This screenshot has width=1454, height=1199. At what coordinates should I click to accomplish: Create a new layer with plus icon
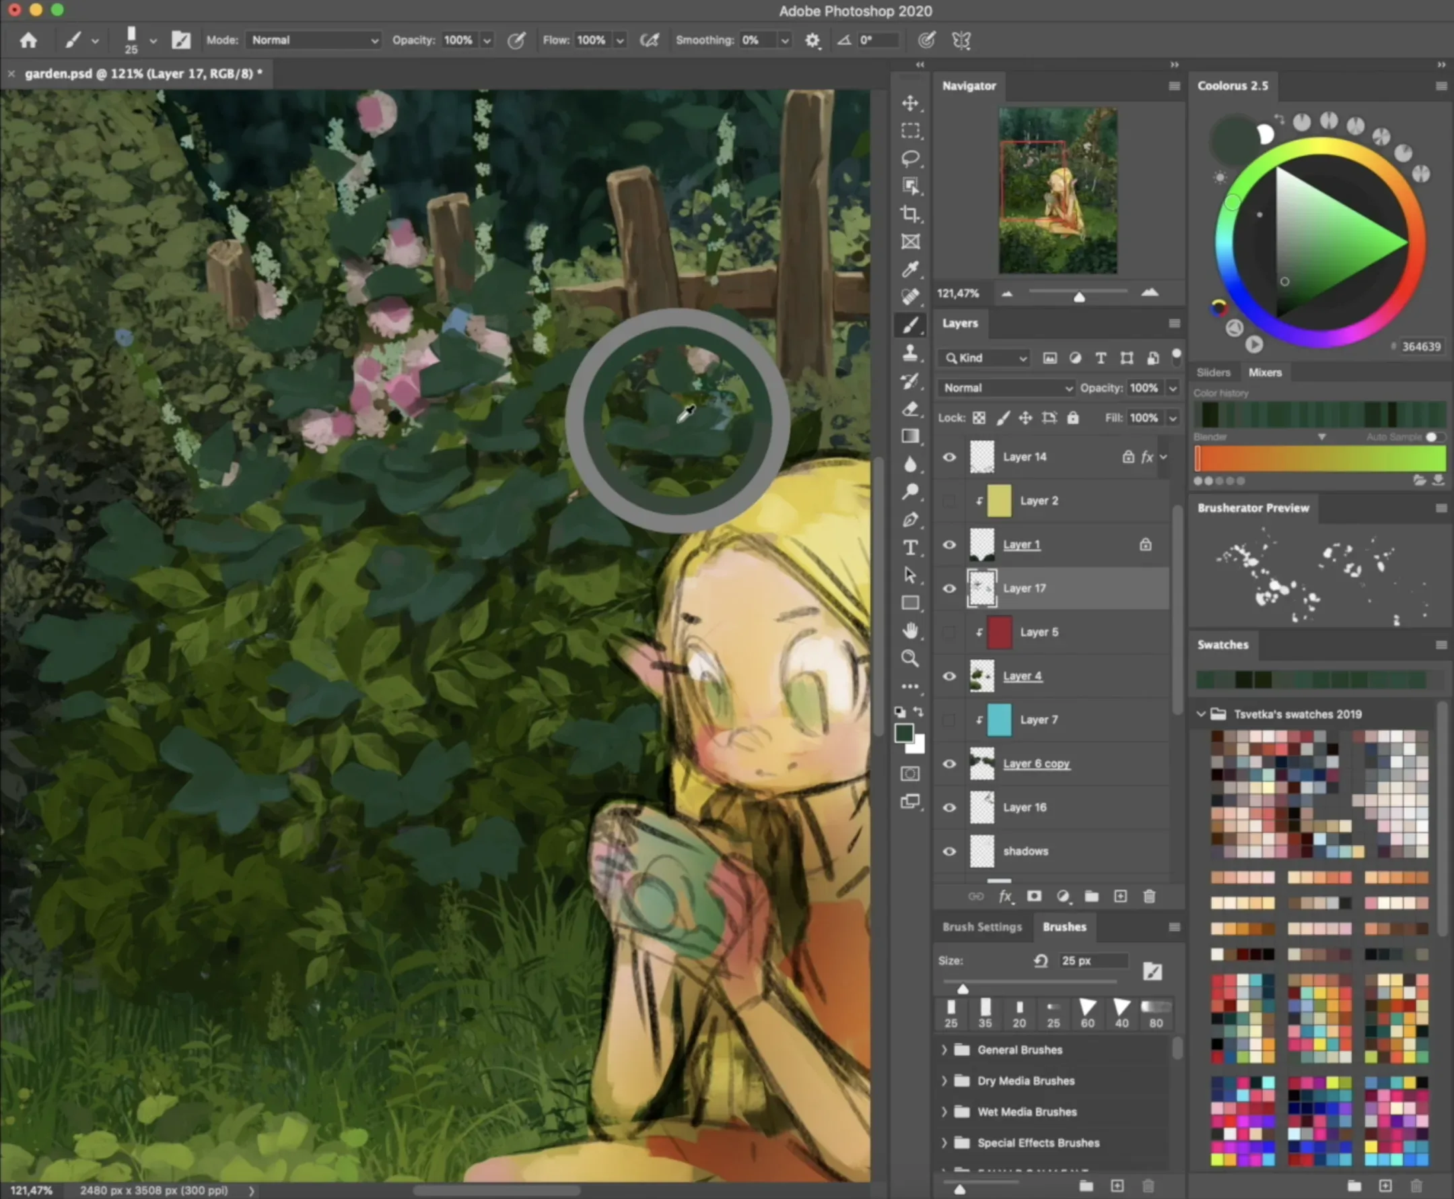(x=1120, y=897)
